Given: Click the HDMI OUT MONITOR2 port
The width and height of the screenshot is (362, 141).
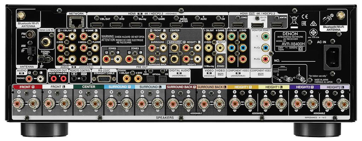Looking at the screenshot, I should (276, 25).
